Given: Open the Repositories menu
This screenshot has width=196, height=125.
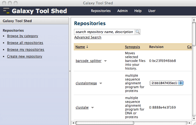Looking at the screenshot, I should (101, 11).
